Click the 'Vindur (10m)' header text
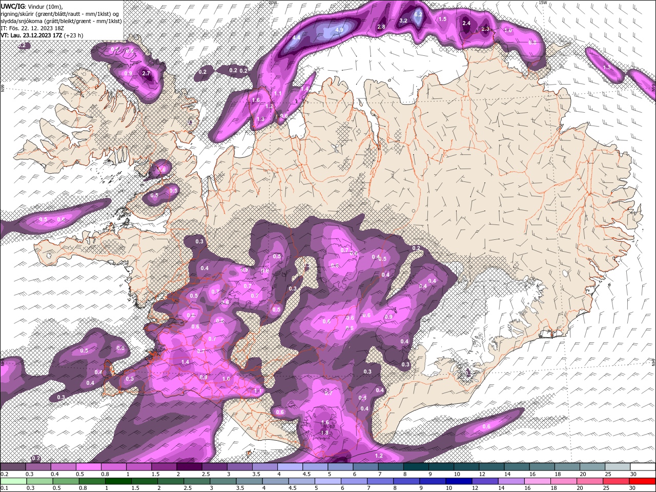 [x=45, y=6]
